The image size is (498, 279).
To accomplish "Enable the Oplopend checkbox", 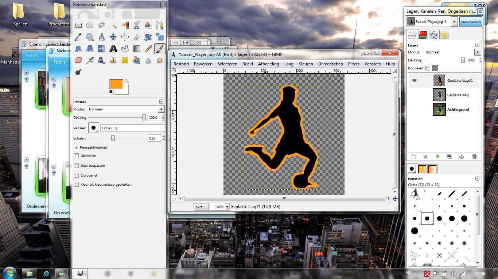I will 76,175.
